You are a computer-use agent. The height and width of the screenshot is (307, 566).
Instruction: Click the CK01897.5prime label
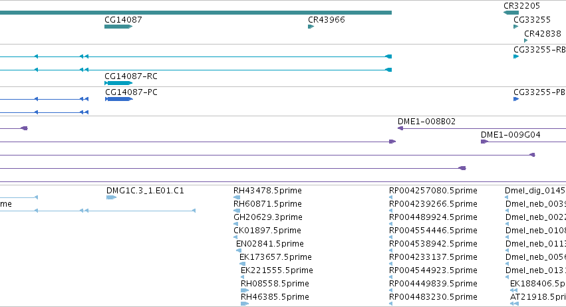(x=267, y=231)
